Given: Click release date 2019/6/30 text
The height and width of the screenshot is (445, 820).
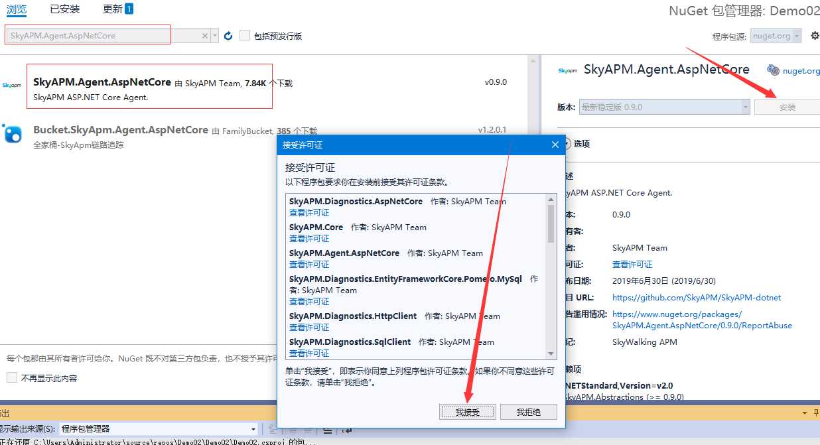Looking at the screenshot, I should 664,281.
